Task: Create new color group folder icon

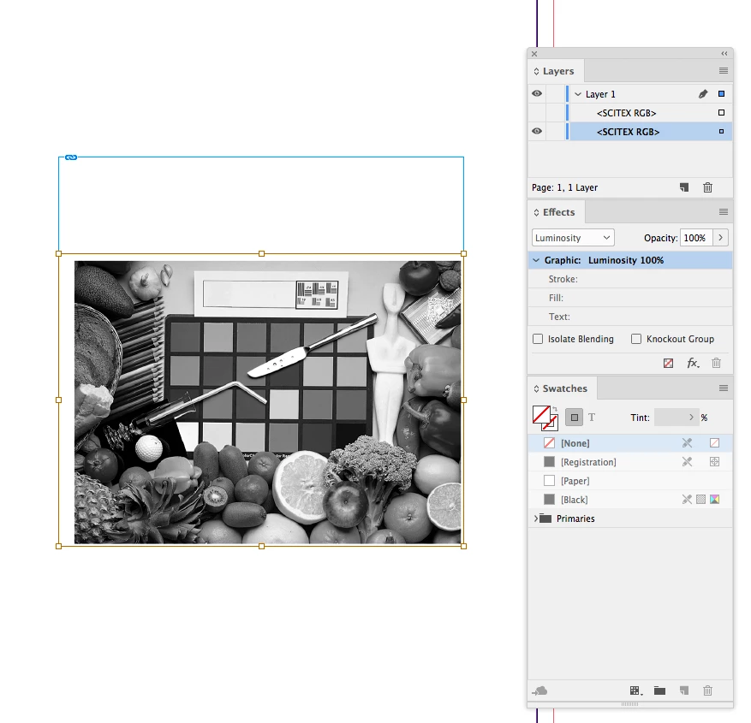Action: (x=659, y=690)
